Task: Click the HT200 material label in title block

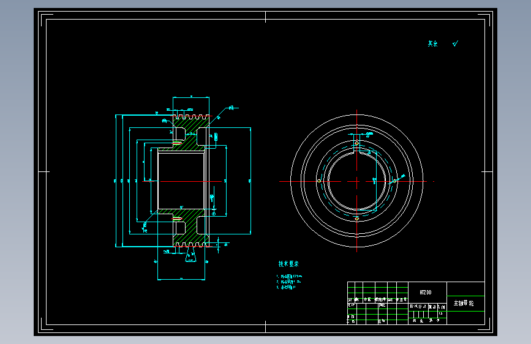Action: (x=426, y=293)
